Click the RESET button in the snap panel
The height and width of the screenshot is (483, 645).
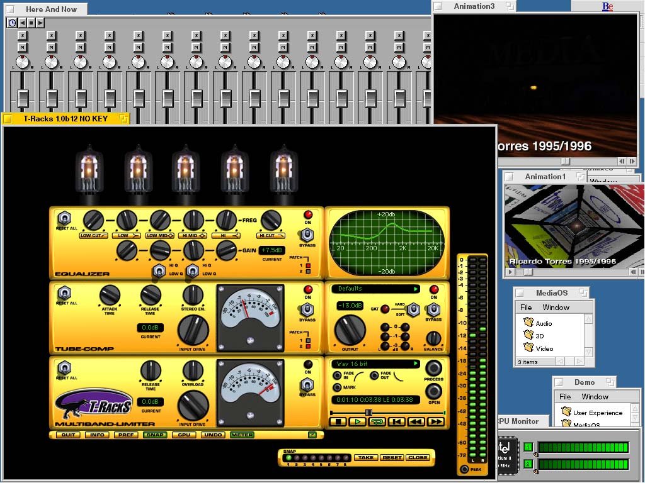tap(392, 457)
